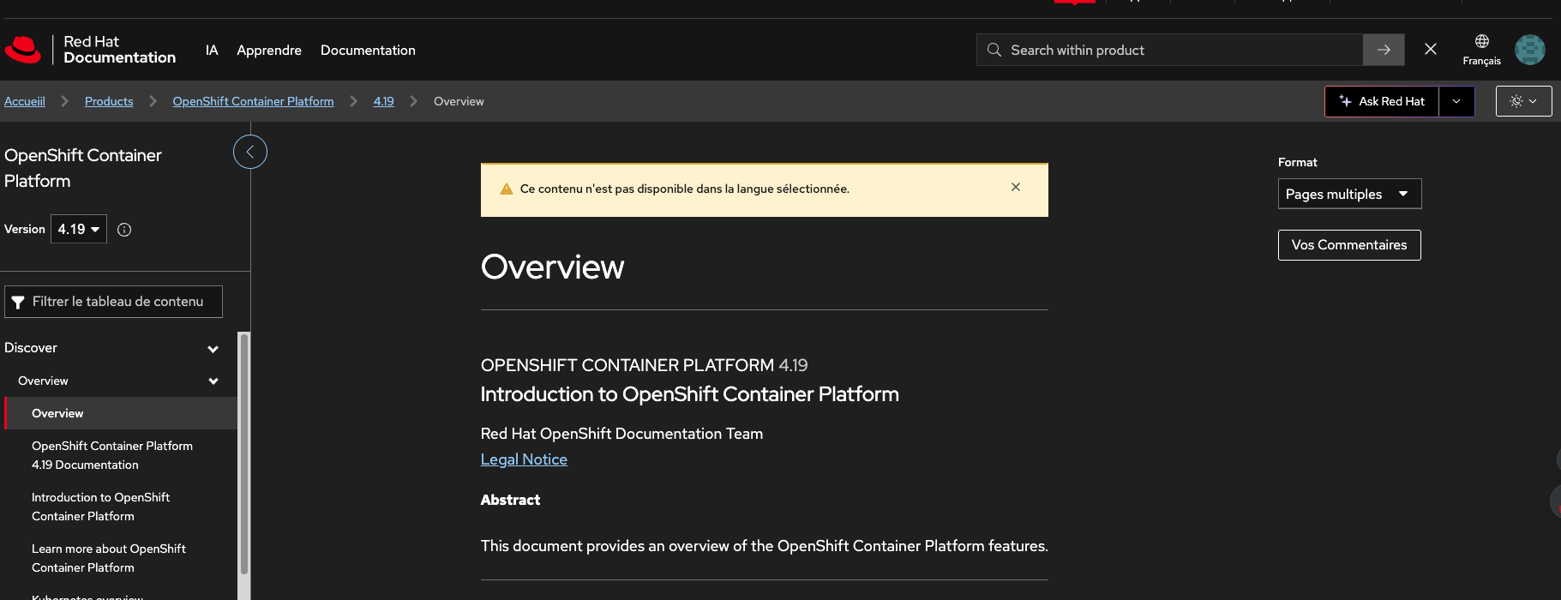This screenshot has width=1561, height=600.
Task: Close the search bar with X icon
Action: click(1430, 50)
